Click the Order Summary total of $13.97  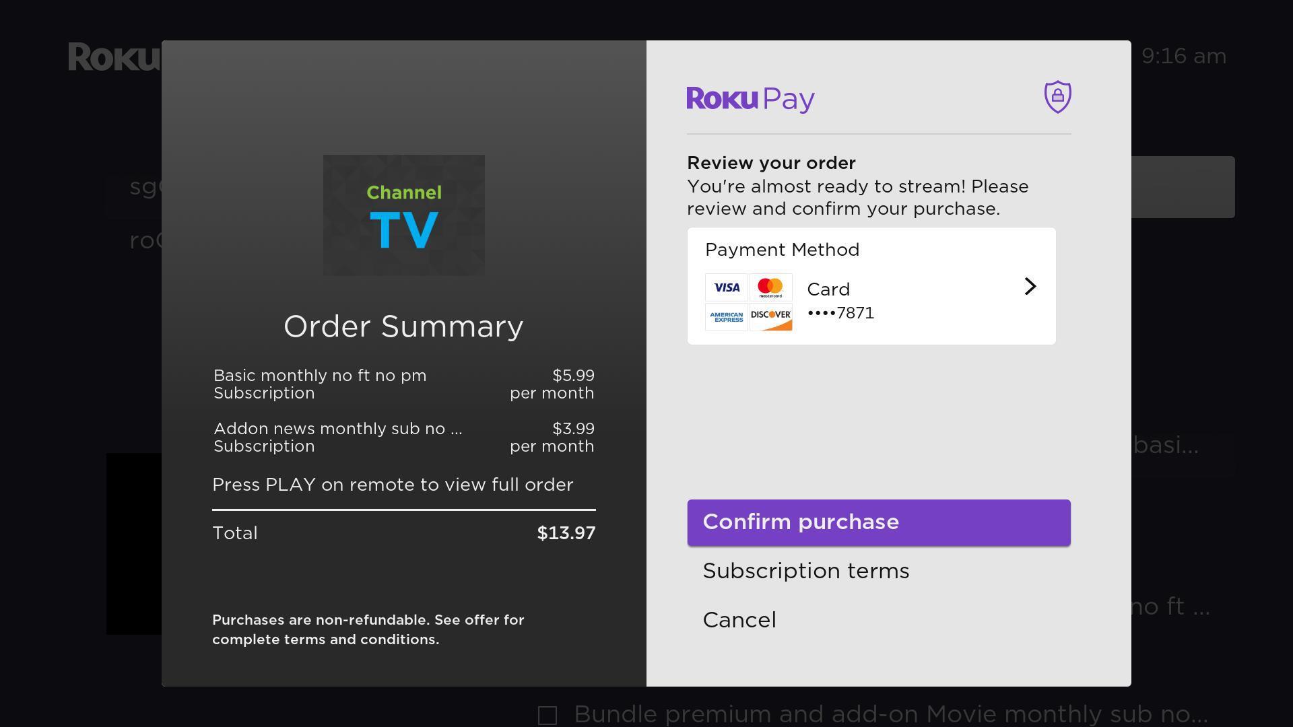point(566,532)
